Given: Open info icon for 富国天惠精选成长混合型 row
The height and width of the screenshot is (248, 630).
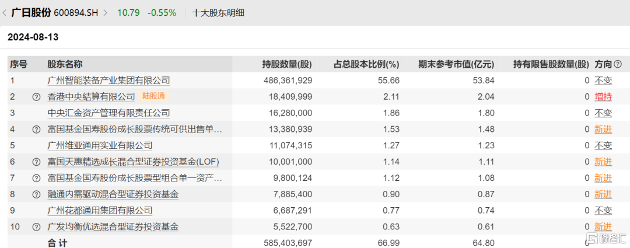Looking at the screenshot, I should [x=36, y=162].
